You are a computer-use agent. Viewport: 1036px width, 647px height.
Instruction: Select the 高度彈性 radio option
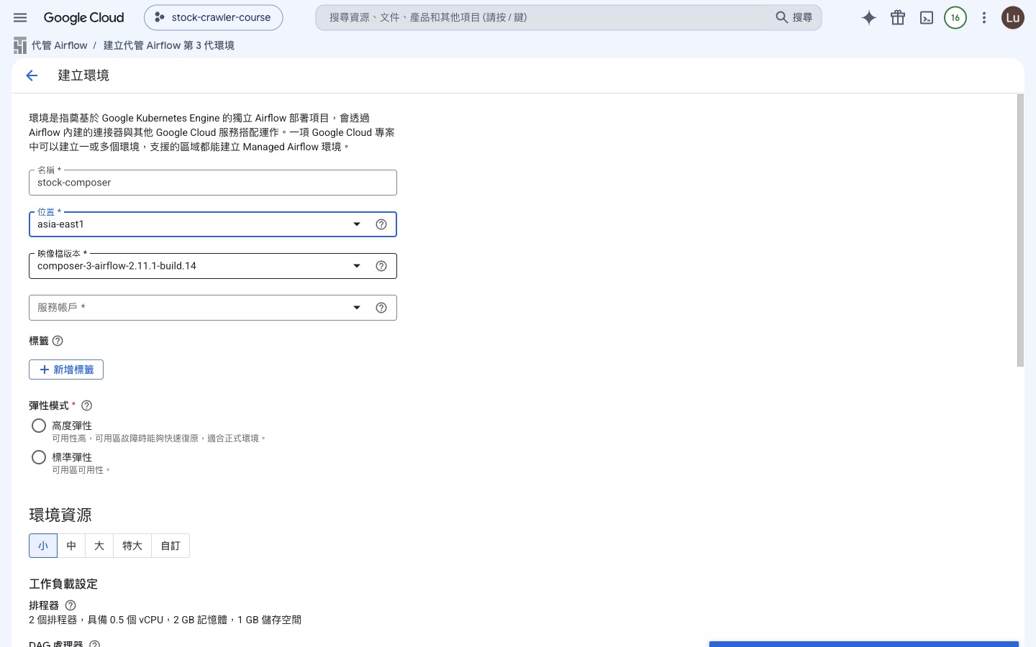coord(39,426)
